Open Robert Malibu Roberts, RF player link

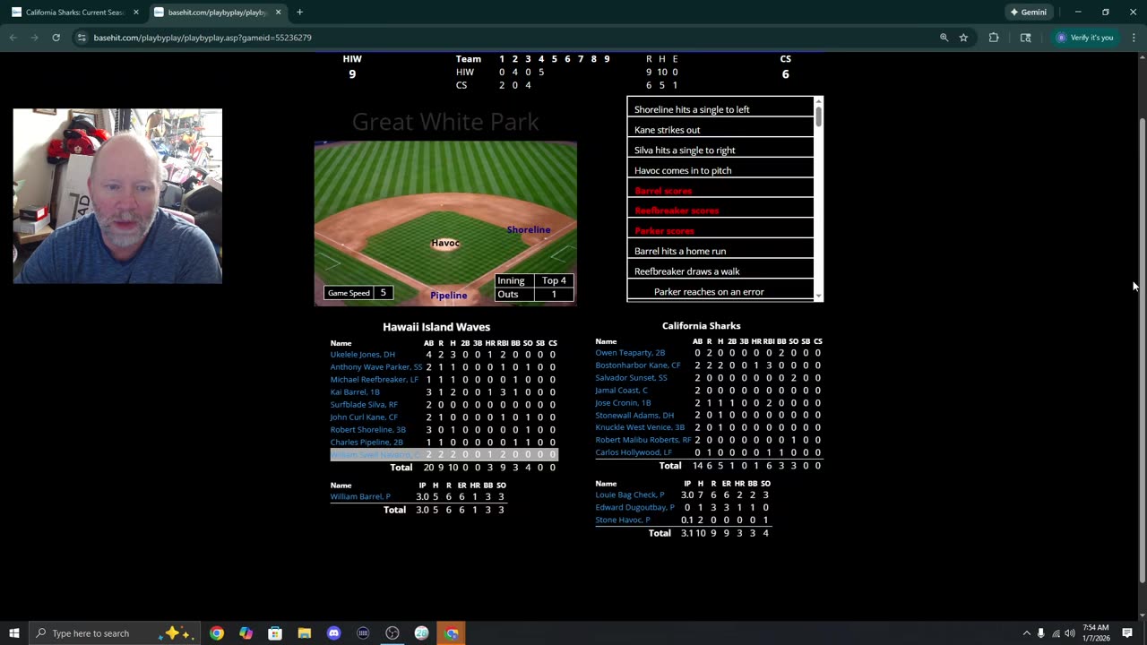(x=642, y=440)
